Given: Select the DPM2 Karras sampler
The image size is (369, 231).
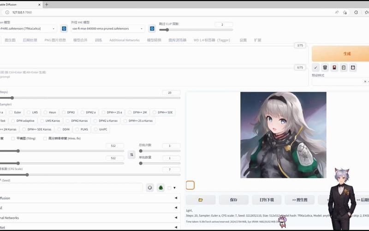Looking at the screenshot, I should point(77,121).
